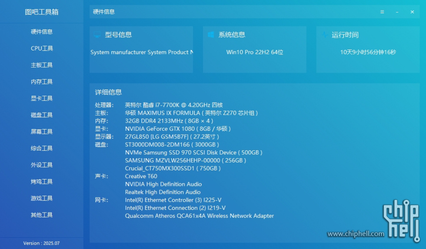426x249 pixels.
Task: Click the 详细信息 section heading
Action: (108, 92)
